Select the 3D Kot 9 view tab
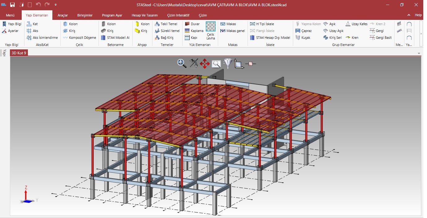 coord(19,53)
